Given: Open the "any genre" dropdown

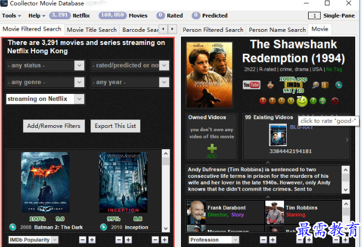Looking at the screenshot, I should 46,82.
